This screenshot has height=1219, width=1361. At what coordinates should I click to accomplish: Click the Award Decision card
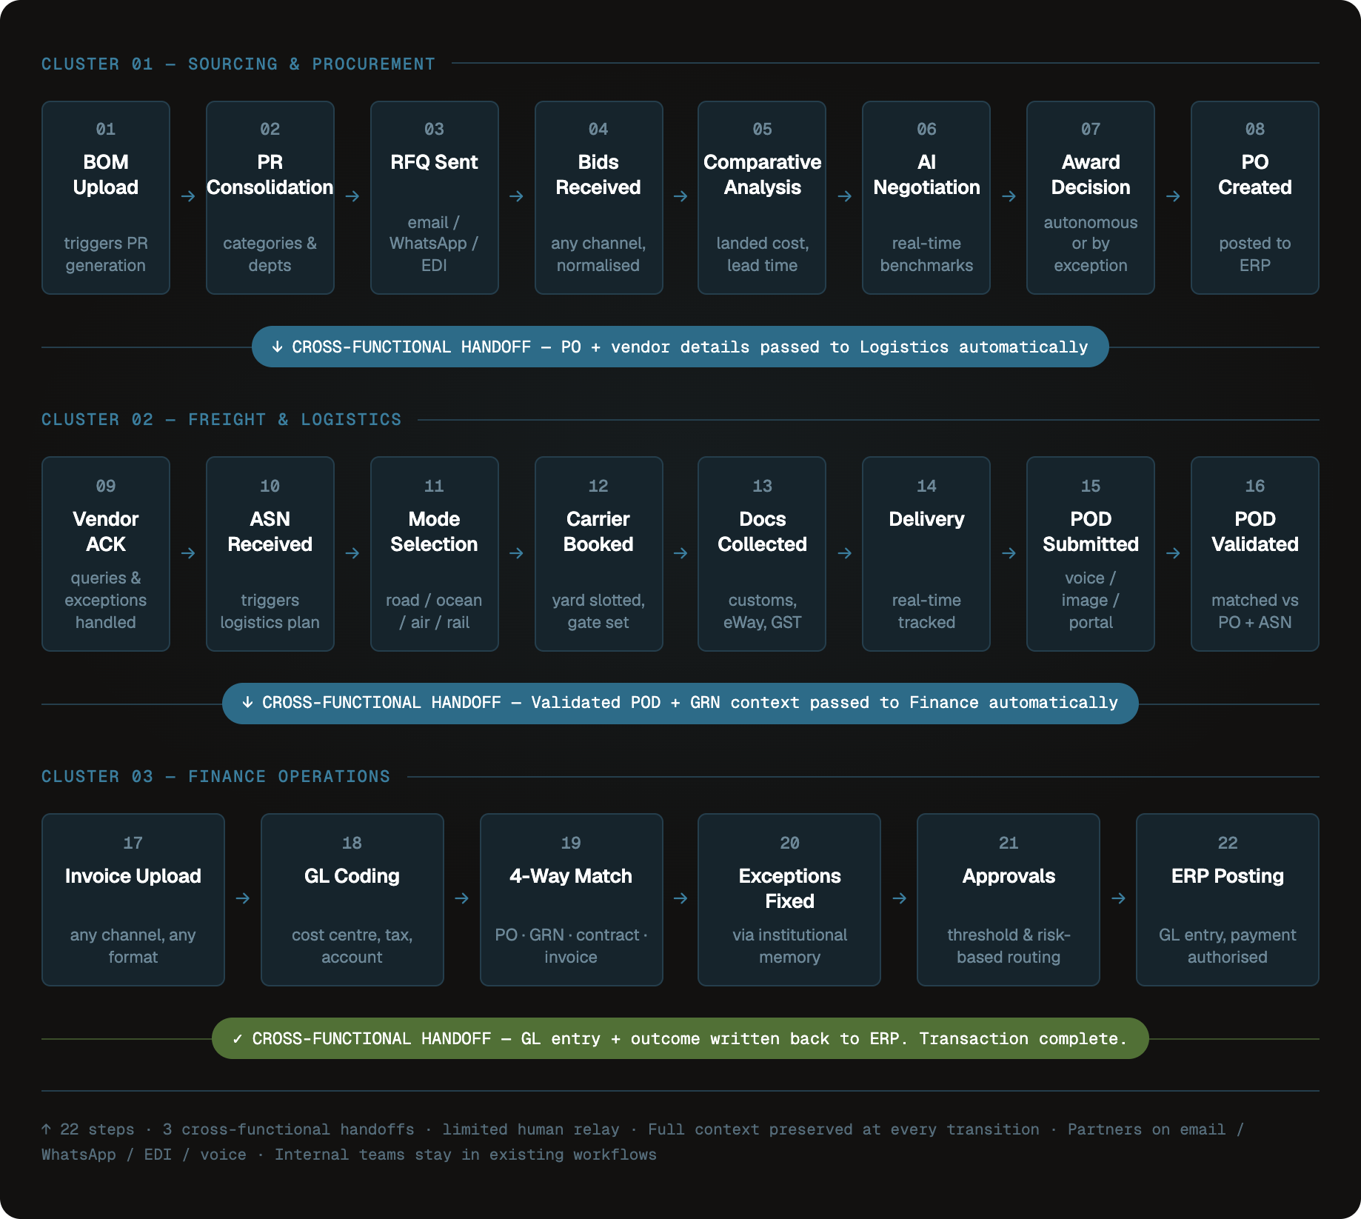pyautogui.click(x=1091, y=198)
